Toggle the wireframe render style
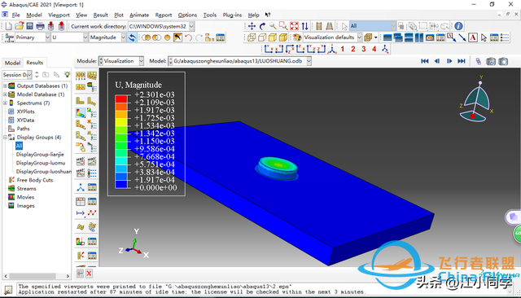This screenshot has width=521, height=298. pyautogui.click(x=252, y=37)
